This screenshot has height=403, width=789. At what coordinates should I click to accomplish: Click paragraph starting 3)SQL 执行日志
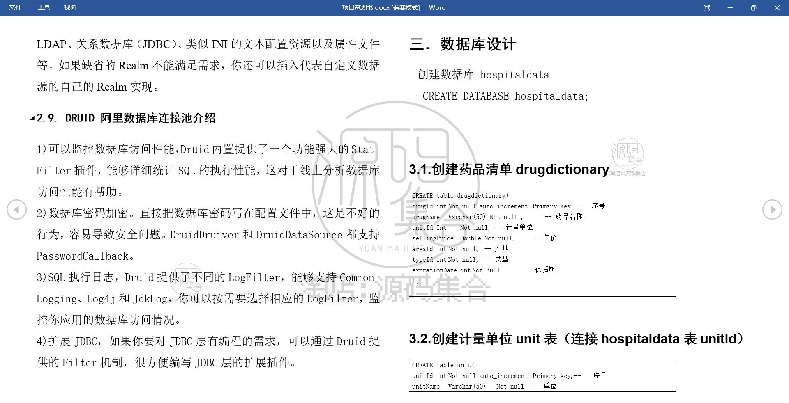pyautogui.click(x=208, y=298)
